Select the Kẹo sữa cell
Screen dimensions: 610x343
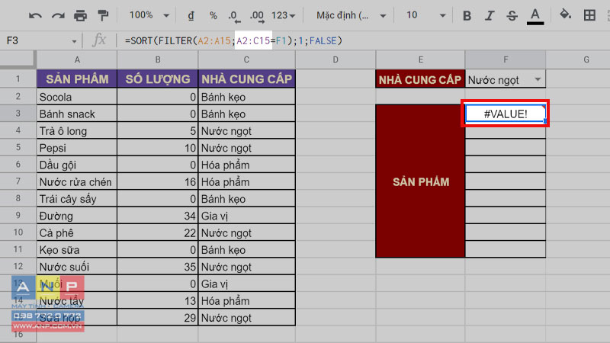77,250
